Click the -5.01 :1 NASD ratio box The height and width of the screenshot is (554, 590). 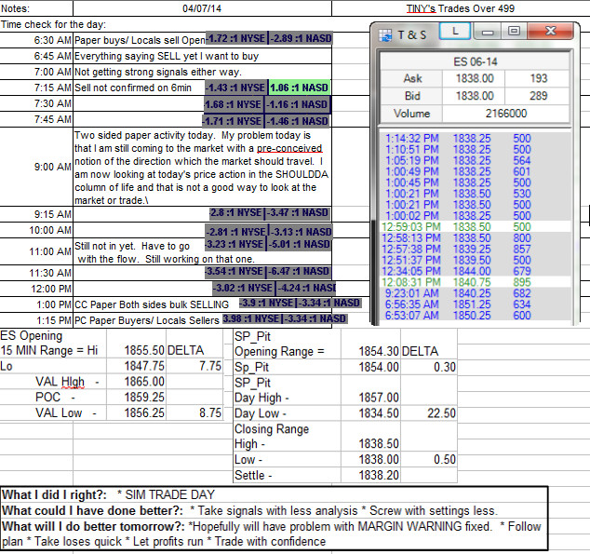pos(299,244)
